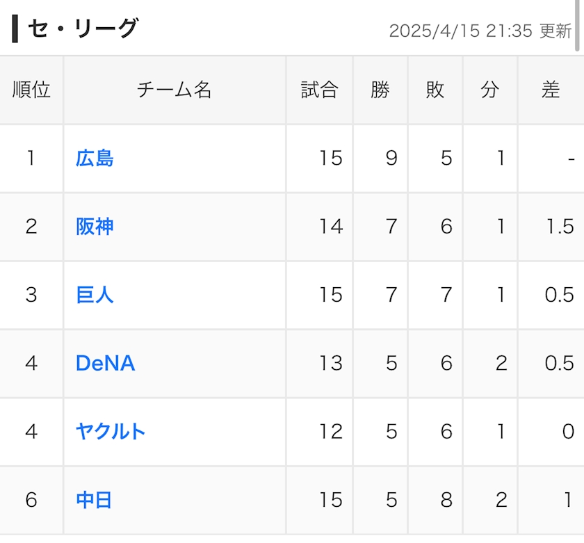The width and height of the screenshot is (584, 543).
Task: Open the 阪神 team link
Action: click(x=95, y=227)
